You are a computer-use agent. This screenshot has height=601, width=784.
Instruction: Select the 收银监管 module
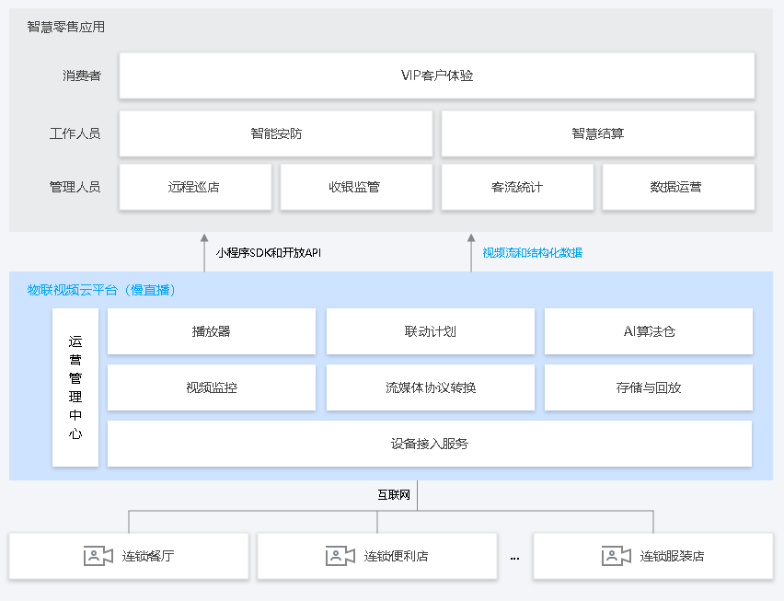(356, 187)
